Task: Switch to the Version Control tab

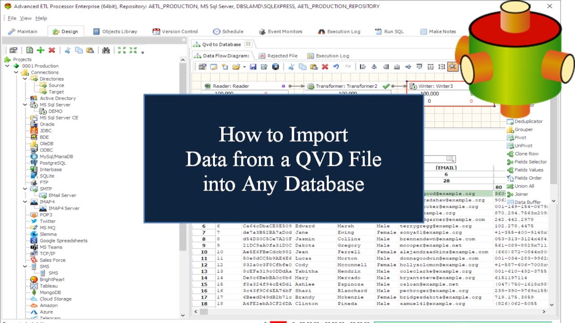Action: (175, 31)
